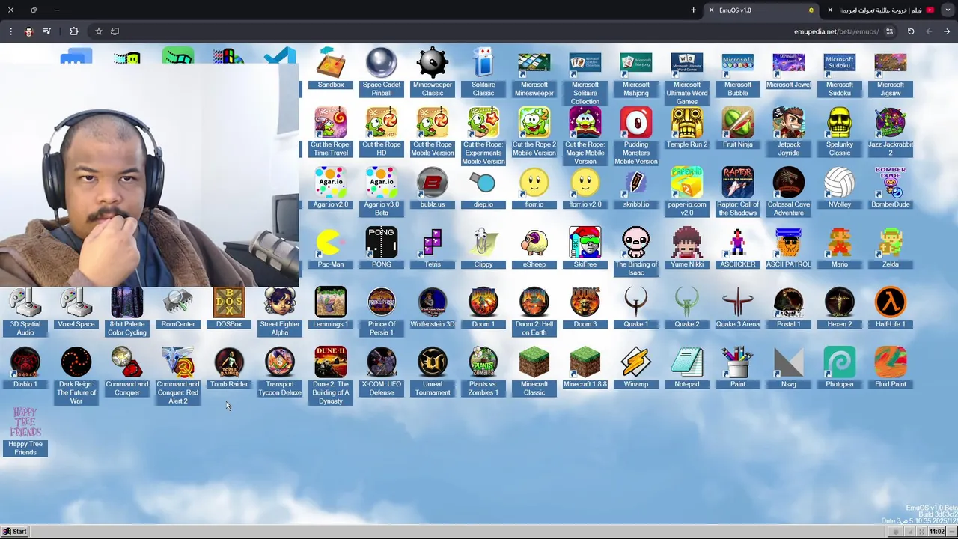Open a new browser tab

click(x=693, y=10)
